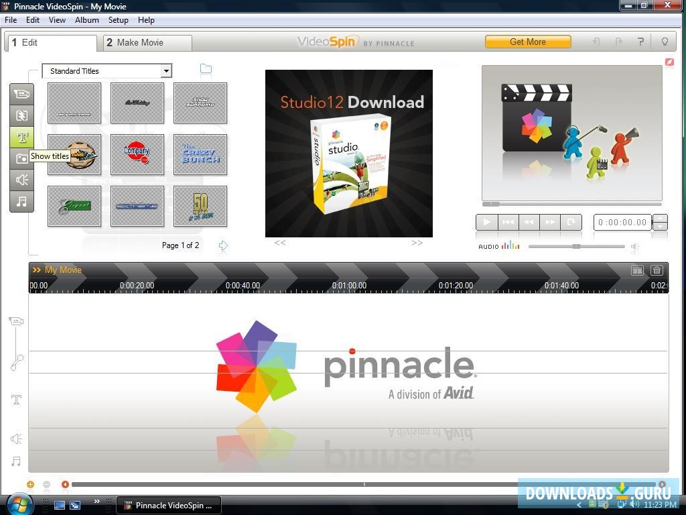Switch to the 1 Edit tab

tap(51, 42)
